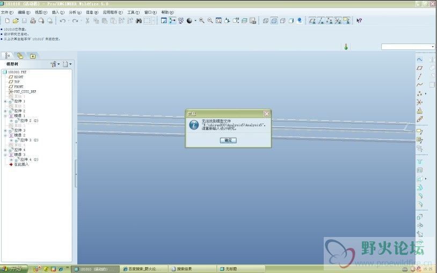Toggle the Spin Center icon
437x273 pixels.
point(172,20)
